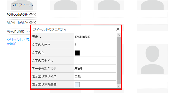Edit the 見出し value %%title%%
The width and height of the screenshot is (179, 96).
(95, 37)
